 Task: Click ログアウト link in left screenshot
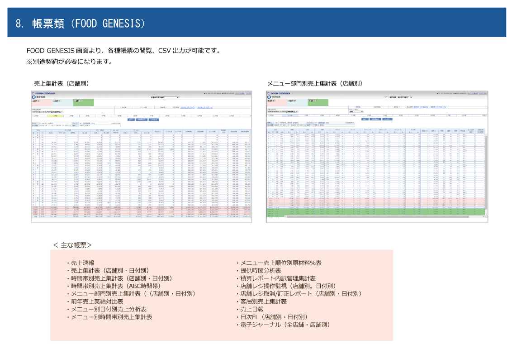pyautogui.click(x=249, y=94)
